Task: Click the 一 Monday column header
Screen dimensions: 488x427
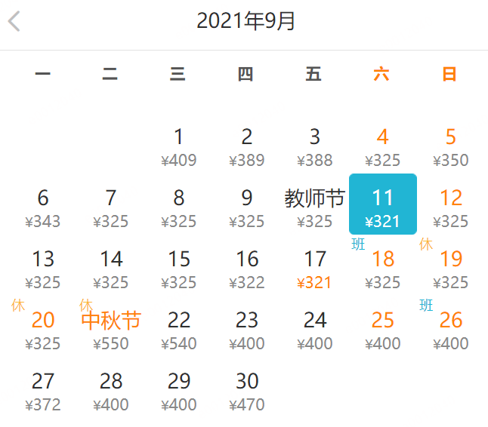Action: [42, 74]
